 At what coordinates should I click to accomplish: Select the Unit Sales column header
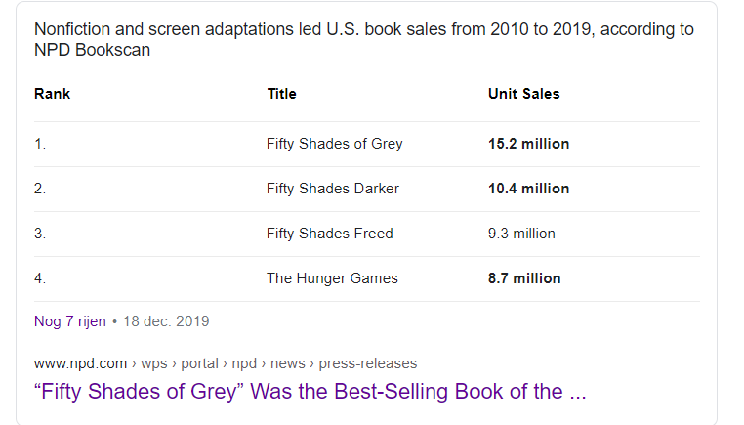point(523,94)
